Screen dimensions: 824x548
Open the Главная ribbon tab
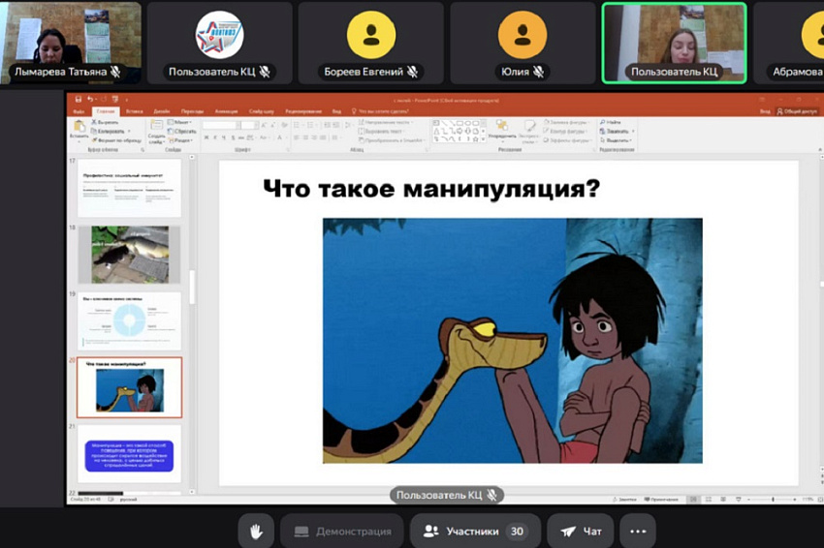coord(104,111)
